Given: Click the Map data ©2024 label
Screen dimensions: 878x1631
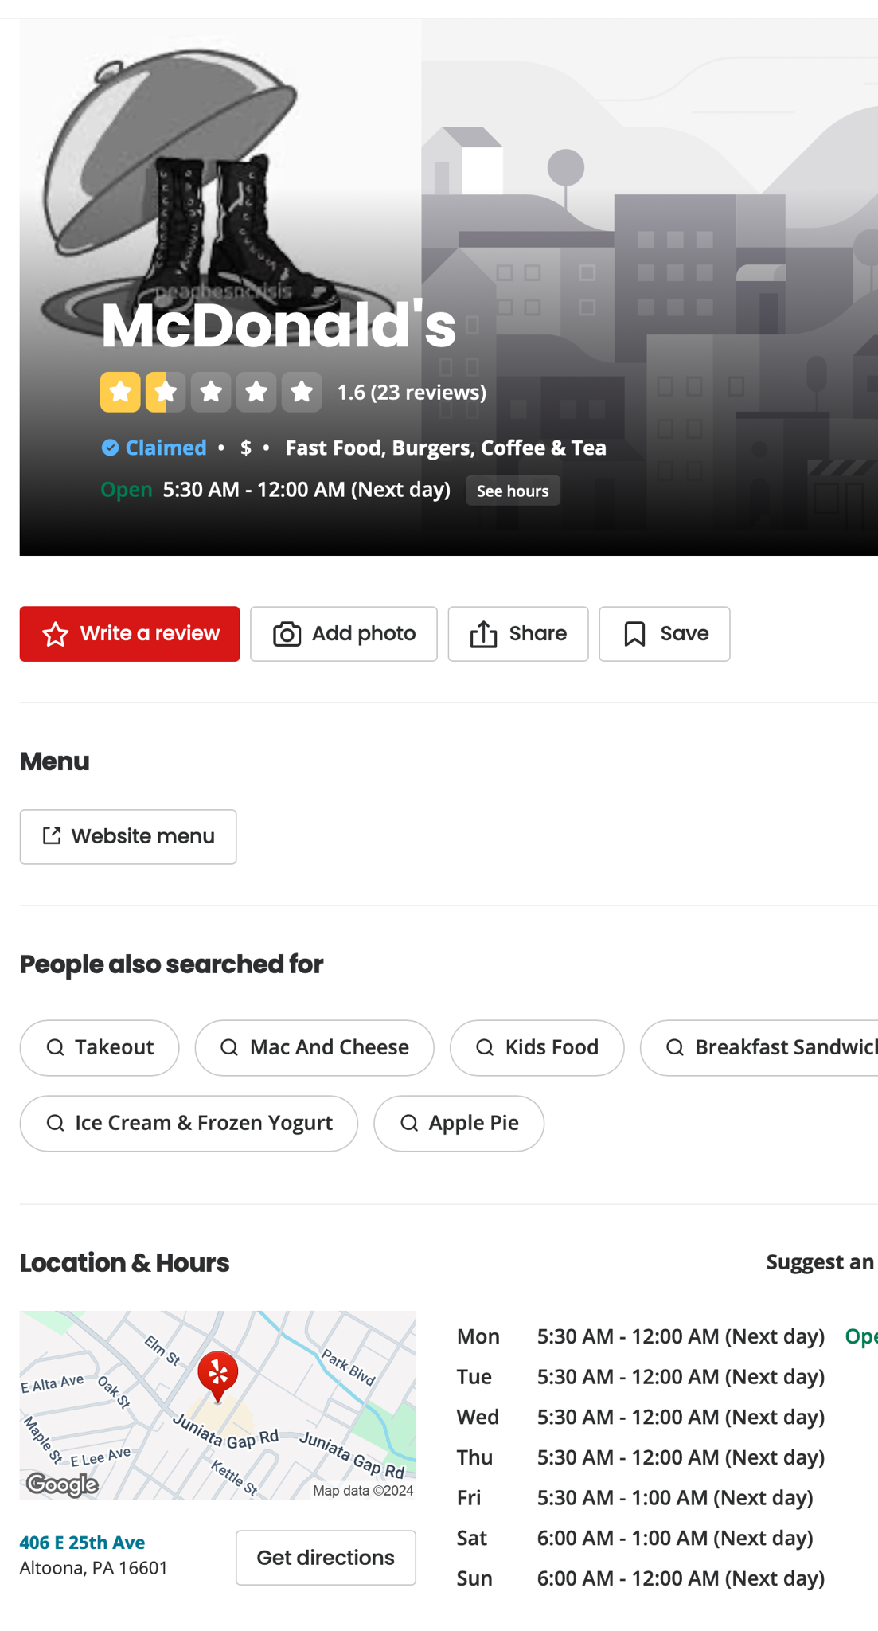Looking at the screenshot, I should (x=363, y=1491).
